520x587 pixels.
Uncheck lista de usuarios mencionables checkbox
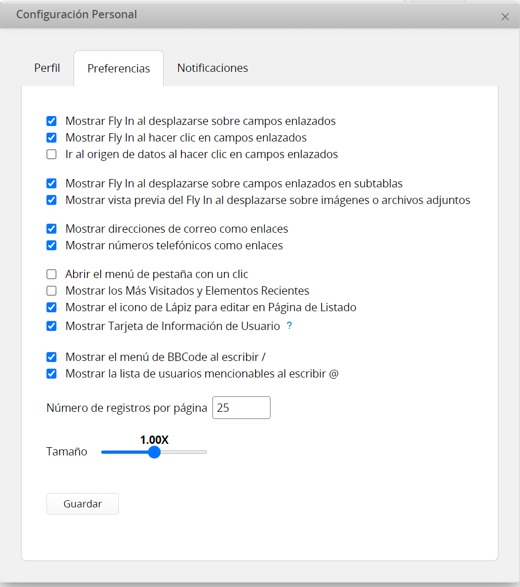tap(51, 374)
